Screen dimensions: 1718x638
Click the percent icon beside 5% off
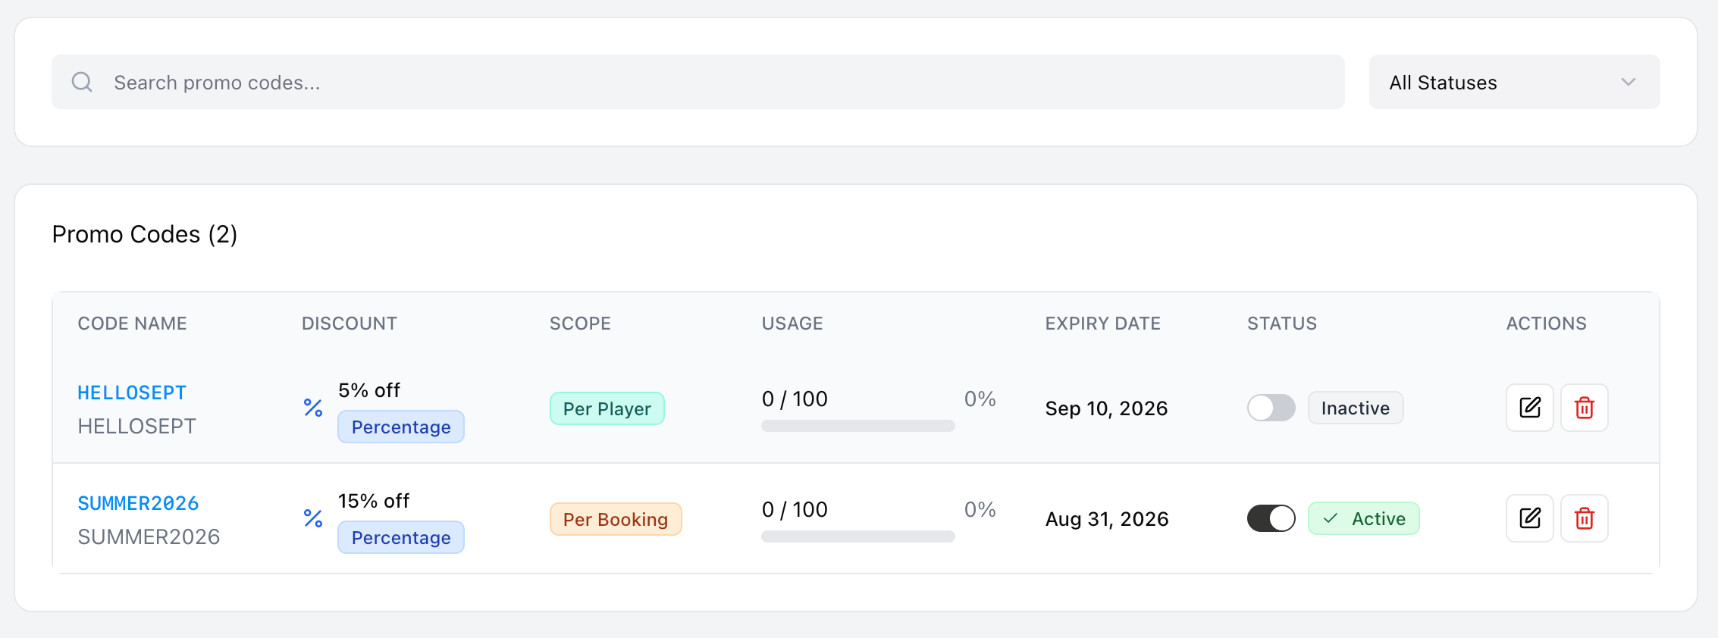[313, 408]
